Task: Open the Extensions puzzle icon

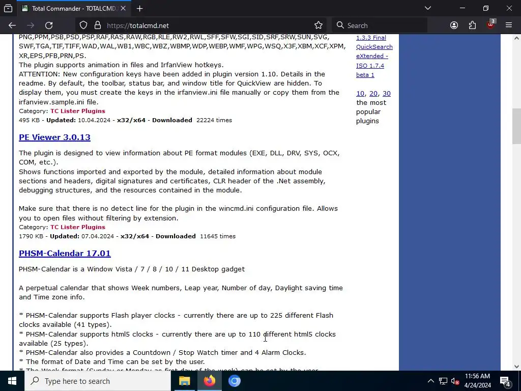Action: pyautogui.click(x=472, y=25)
